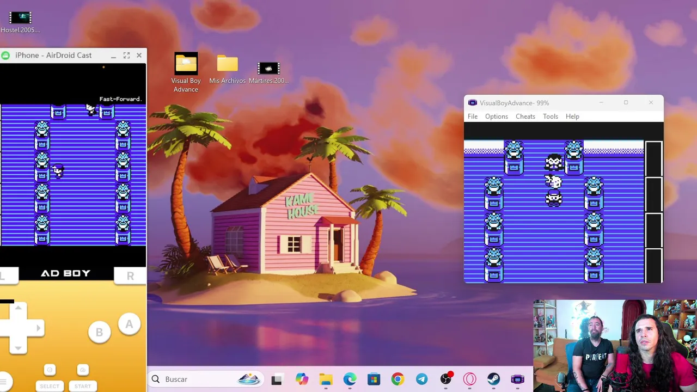This screenshot has height=392, width=697.
Task: Open the File menu in VisualBoyAdvance
Action: click(x=472, y=117)
